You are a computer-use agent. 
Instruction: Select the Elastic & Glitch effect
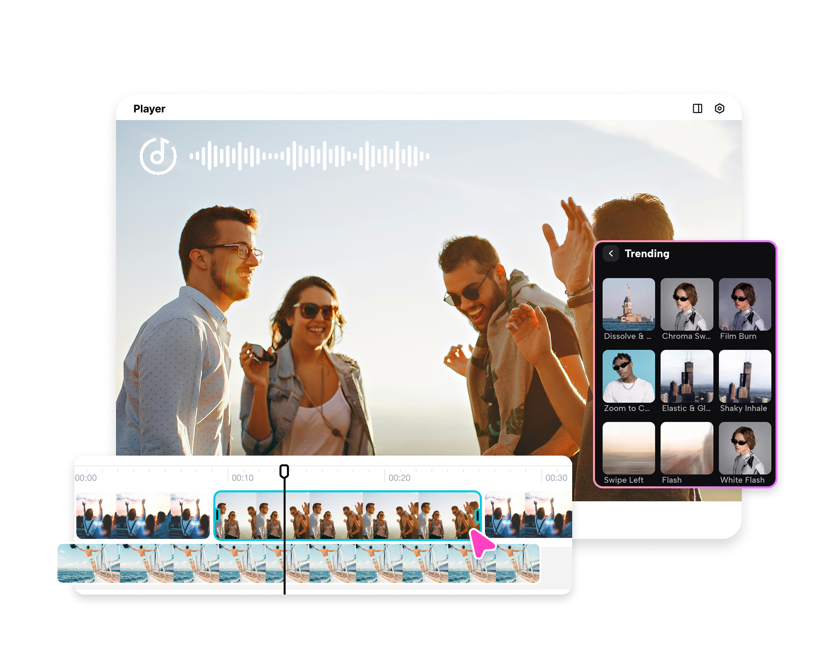(x=687, y=376)
